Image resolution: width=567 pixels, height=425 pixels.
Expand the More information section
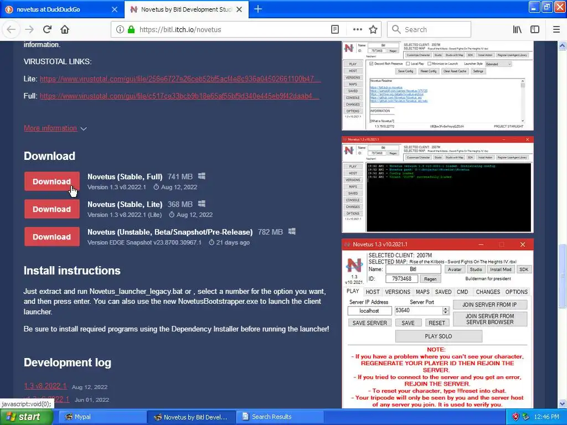click(55, 128)
